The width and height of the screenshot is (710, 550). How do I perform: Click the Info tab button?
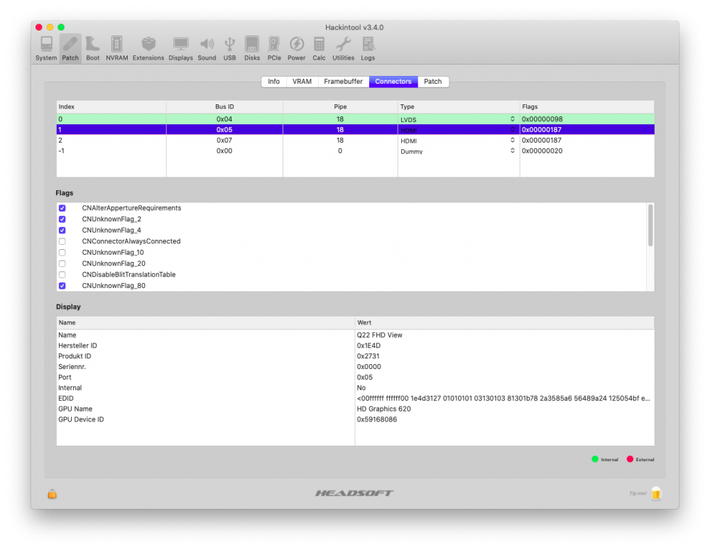[273, 82]
